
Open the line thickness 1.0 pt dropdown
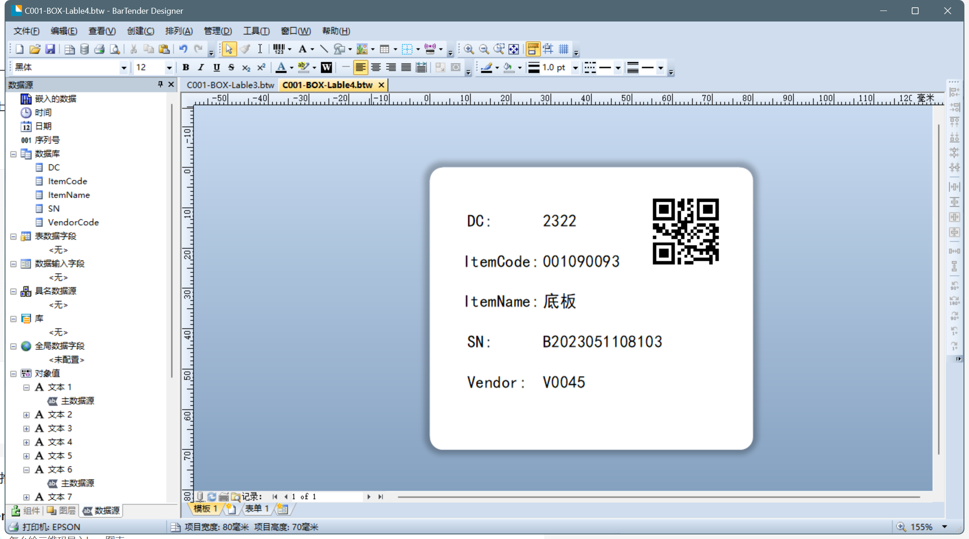pyautogui.click(x=575, y=68)
